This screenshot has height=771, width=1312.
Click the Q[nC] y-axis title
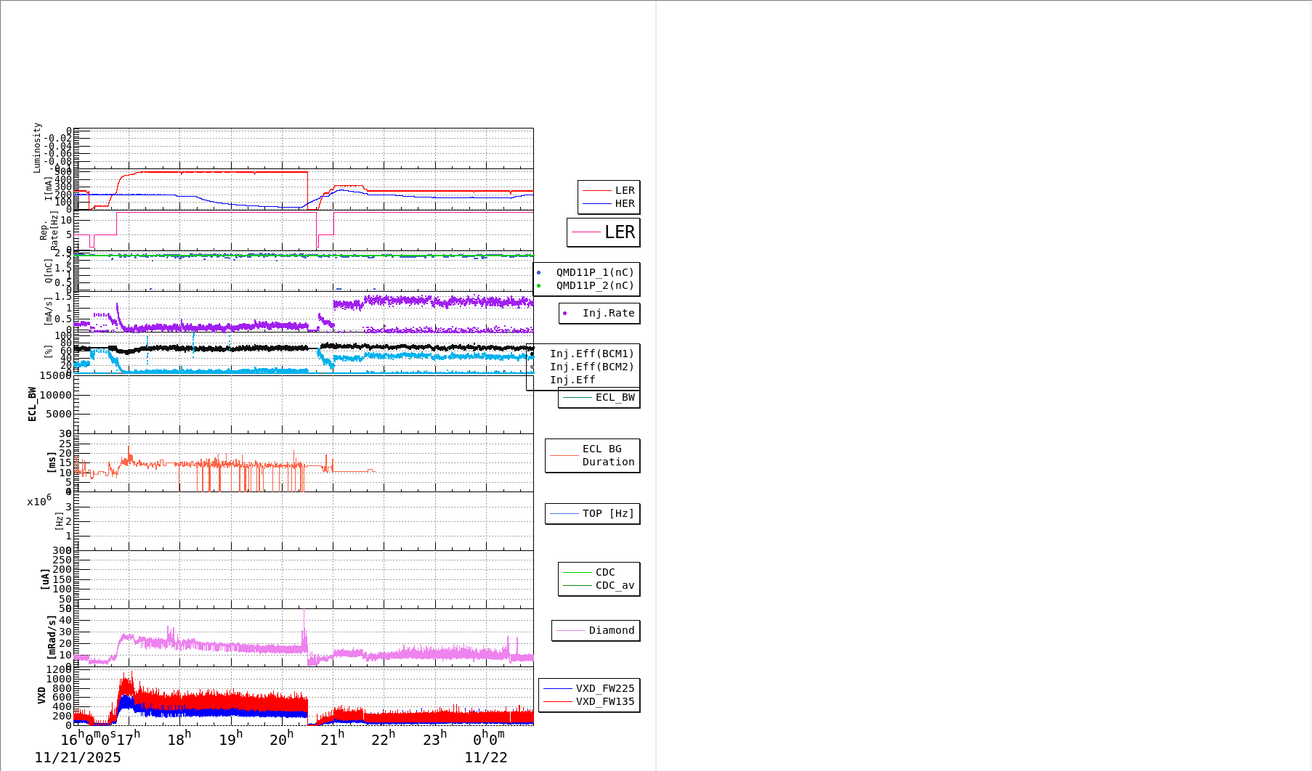click(x=48, y=271)
